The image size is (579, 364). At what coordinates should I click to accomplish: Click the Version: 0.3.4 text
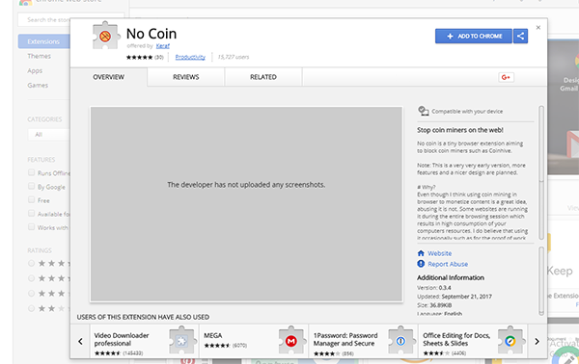pyautogui.click(x=434, y=288)
